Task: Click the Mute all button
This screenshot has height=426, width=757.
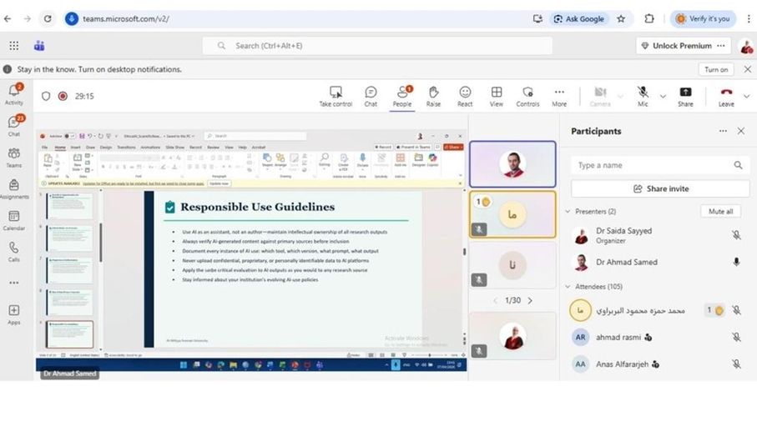Action: pyautogui.click(x=719, y=212)
